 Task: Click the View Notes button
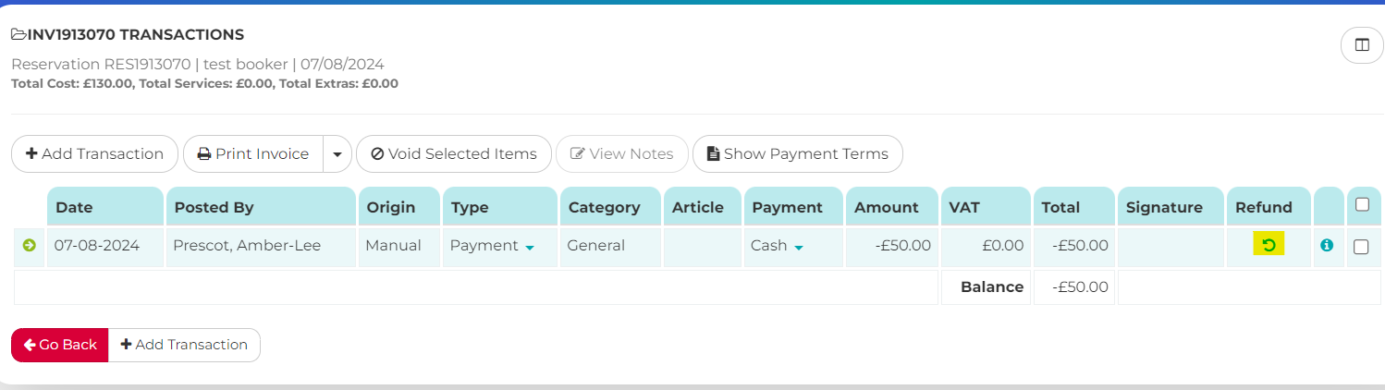tap(622, 153)
